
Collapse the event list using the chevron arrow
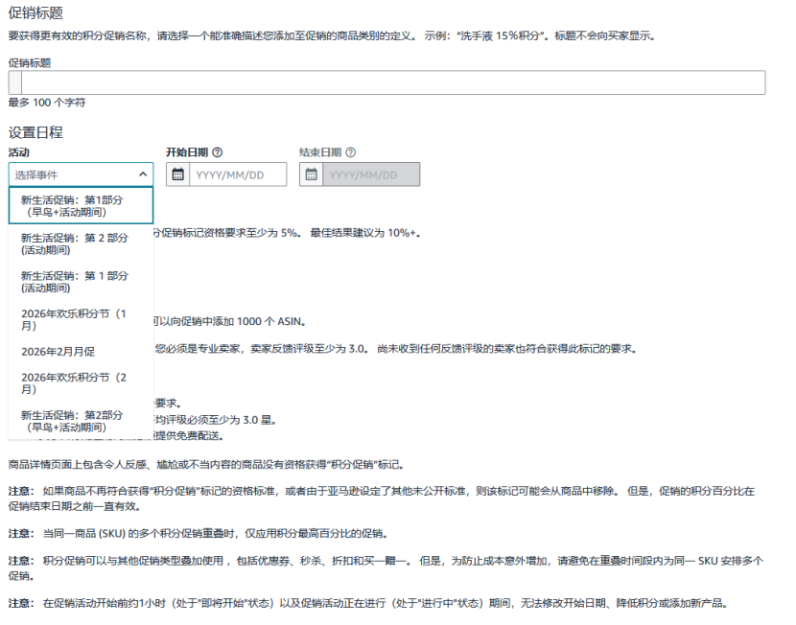pyautogui.click(x=144, y=174)
